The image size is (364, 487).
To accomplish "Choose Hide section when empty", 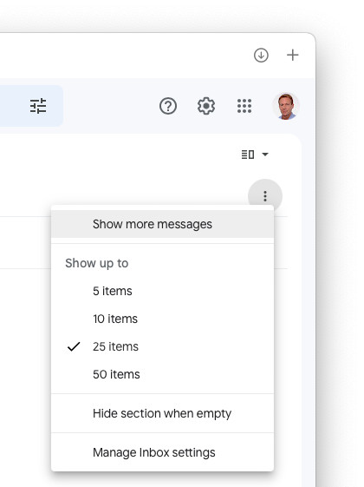I will click(162, 413).
